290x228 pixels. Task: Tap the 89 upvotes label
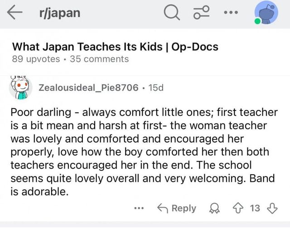click(x=36, y=59)
